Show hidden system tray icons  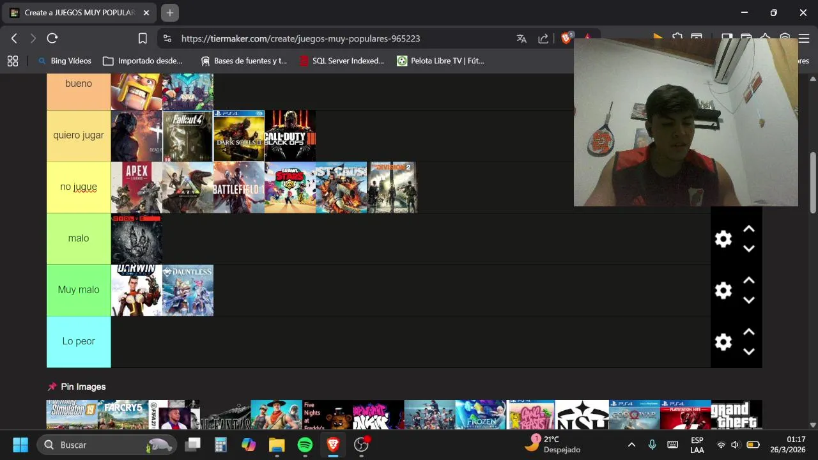[x=631, y=445]
